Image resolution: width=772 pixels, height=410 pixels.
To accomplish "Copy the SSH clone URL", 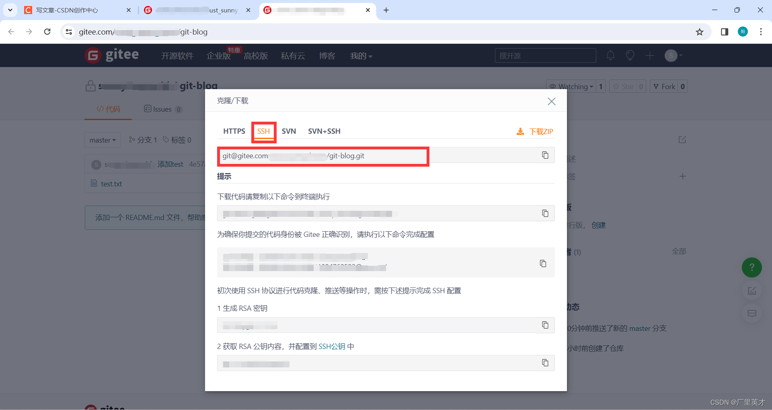I will coord(545,155).
